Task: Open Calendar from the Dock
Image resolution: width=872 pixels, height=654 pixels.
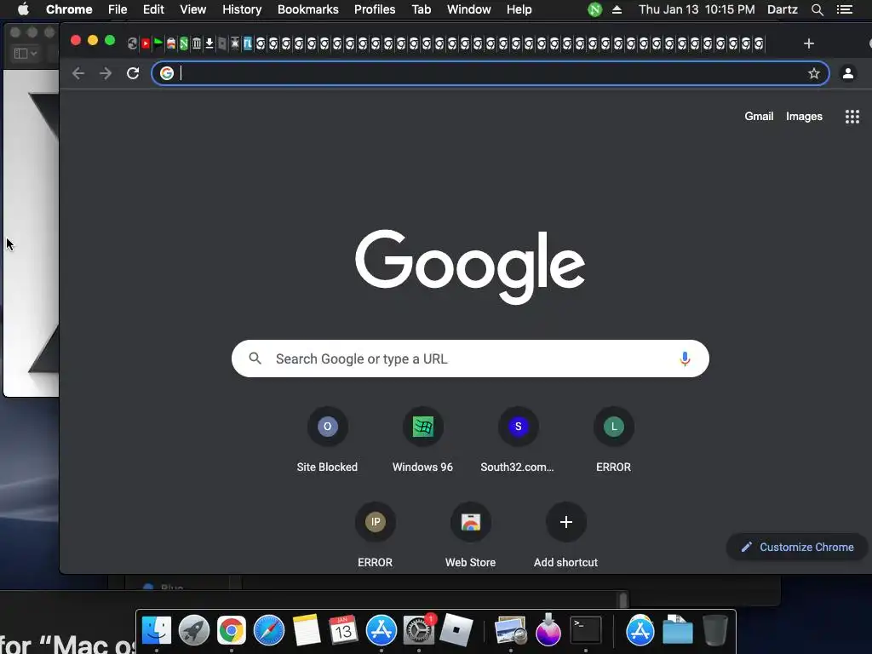Action: coord(343,631)
